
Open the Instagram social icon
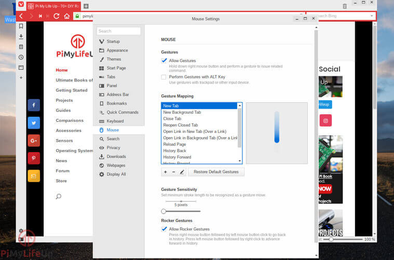click(x=325, y=120)
